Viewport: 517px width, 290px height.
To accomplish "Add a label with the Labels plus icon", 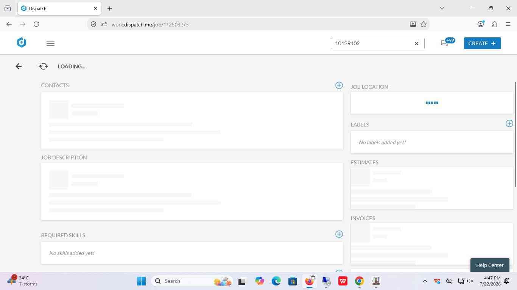I will (509, 123).
